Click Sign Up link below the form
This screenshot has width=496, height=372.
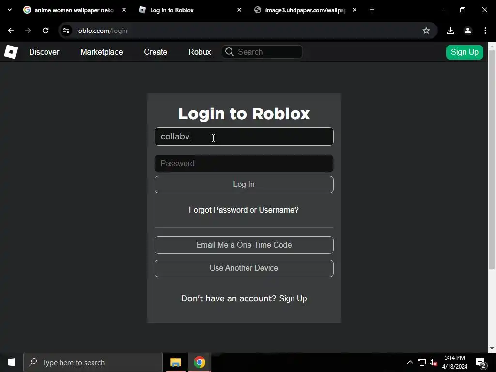(x=293, y=298)
